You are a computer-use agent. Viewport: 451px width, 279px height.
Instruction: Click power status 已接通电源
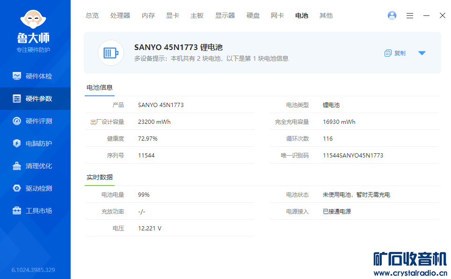point(336,212)
